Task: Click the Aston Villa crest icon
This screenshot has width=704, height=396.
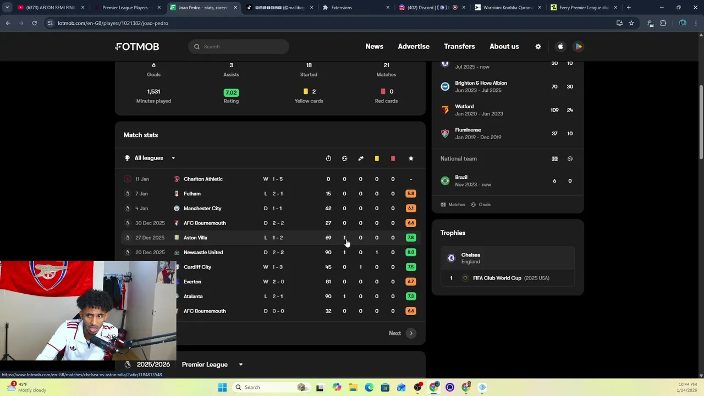Action: 177,238
